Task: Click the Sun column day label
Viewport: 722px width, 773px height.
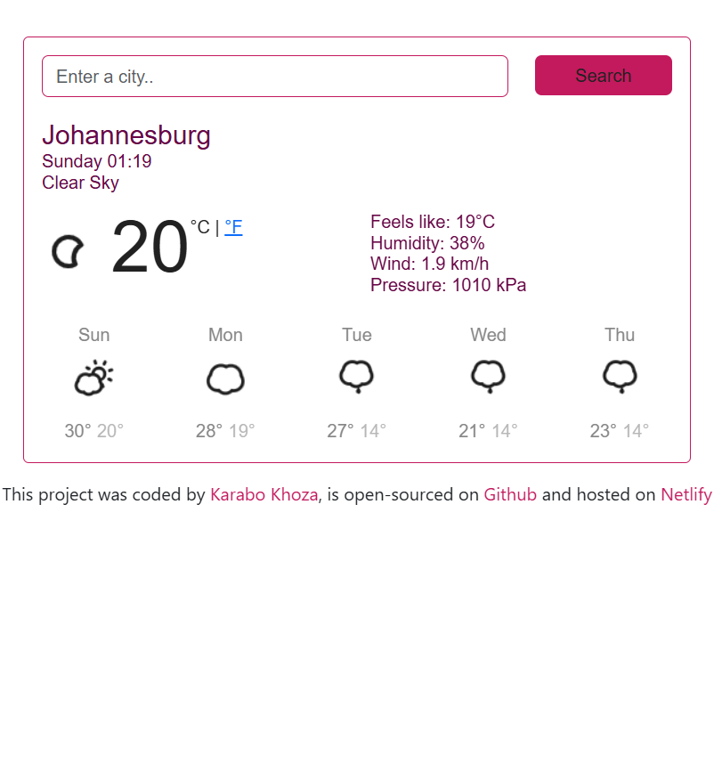Action: [93, 335]
